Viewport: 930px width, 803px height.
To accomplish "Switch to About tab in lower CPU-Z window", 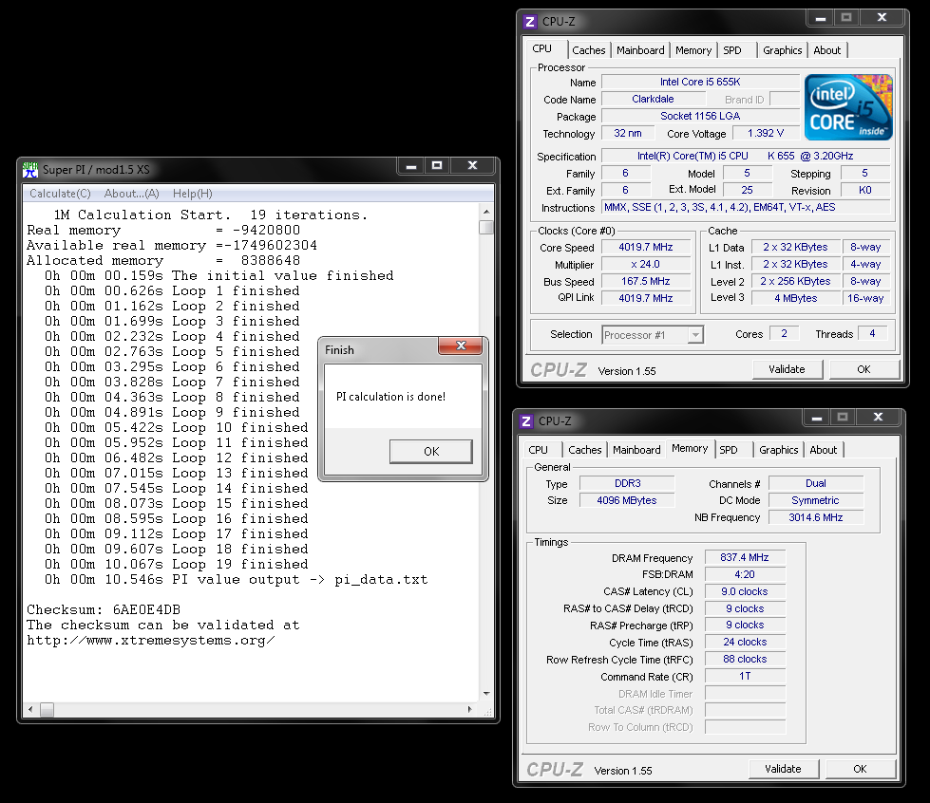I will coord(824,450).
